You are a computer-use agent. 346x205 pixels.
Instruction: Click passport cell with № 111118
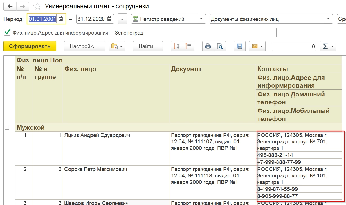pos(213,182)
